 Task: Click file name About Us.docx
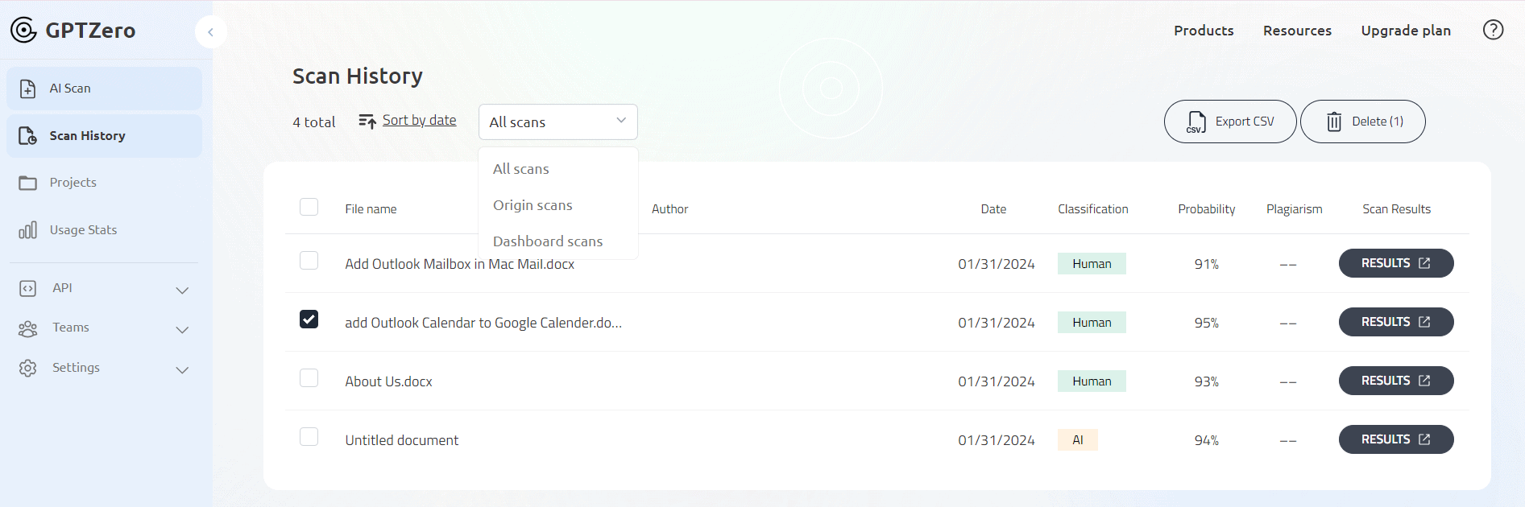(x=388, y=381)
